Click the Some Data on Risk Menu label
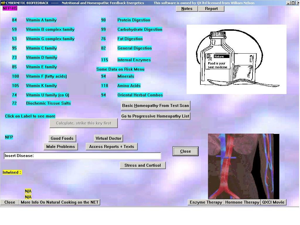This screenshot has height=225, width=300. (120, 69)
